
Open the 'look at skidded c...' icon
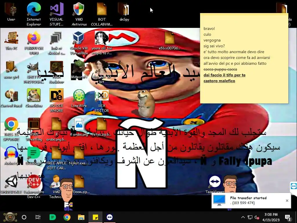(x=56, y=38)
